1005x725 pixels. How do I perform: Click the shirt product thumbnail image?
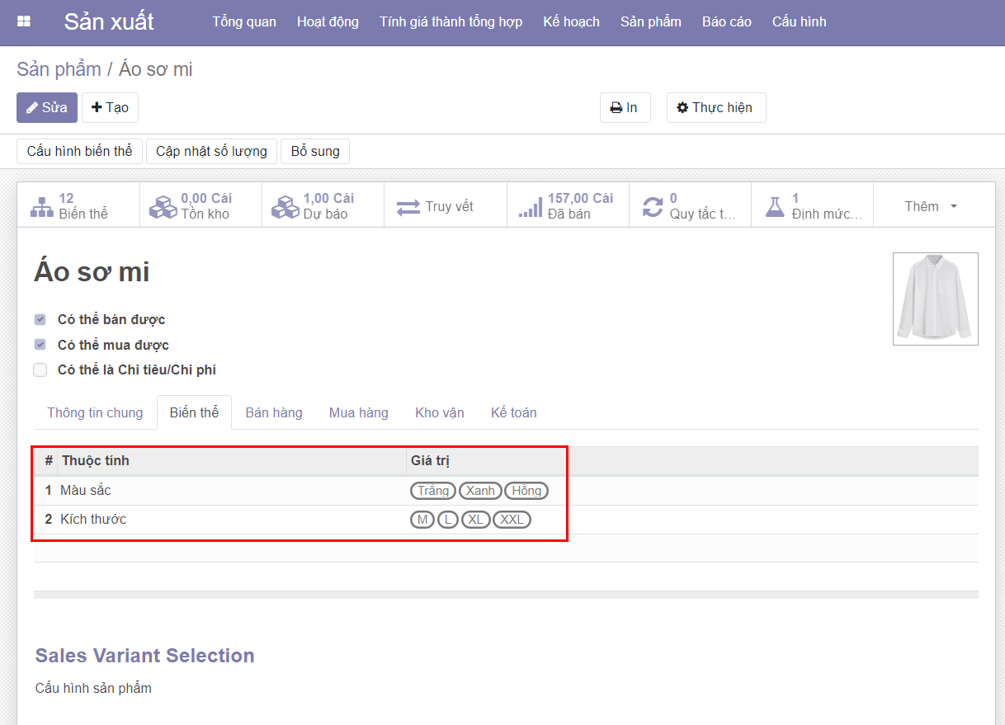click(935, 299)
